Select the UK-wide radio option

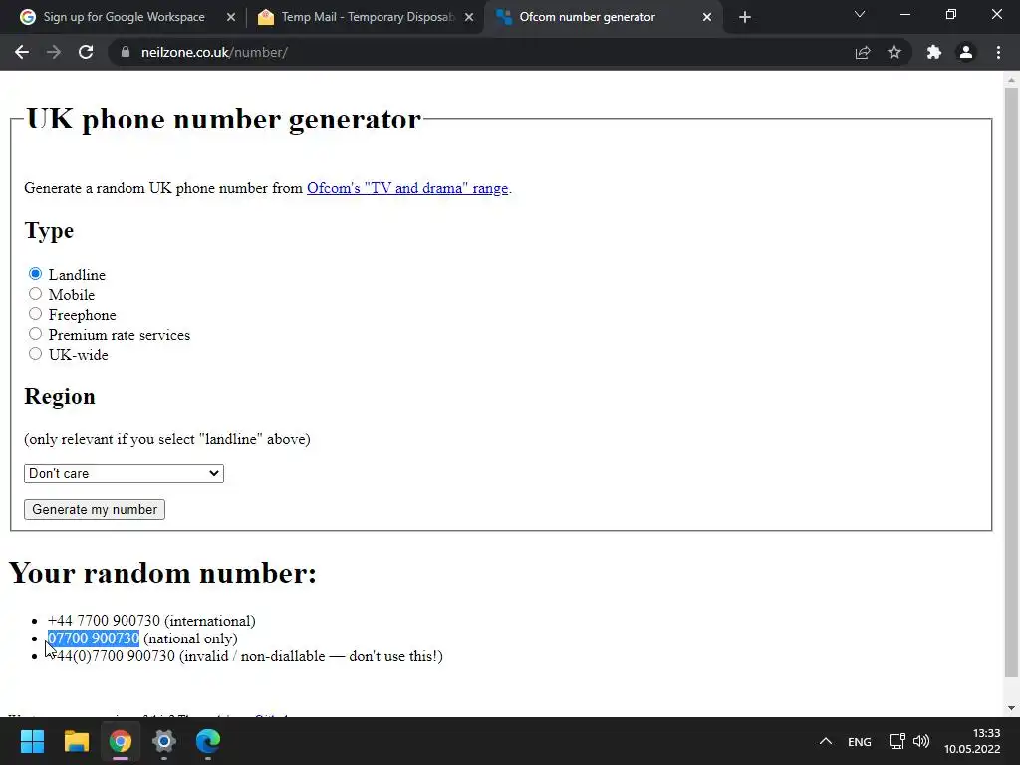coord(35,354)
